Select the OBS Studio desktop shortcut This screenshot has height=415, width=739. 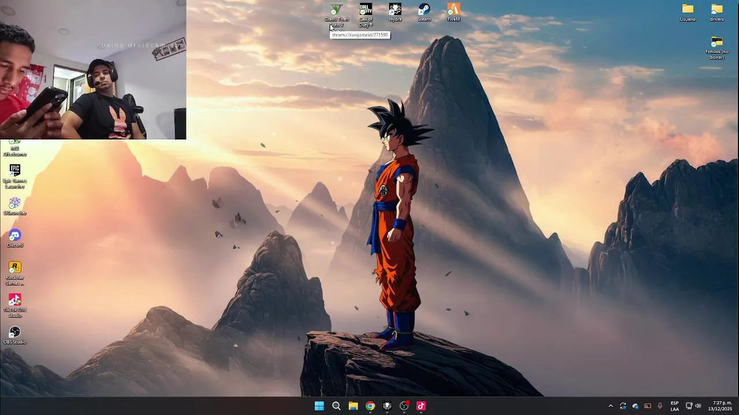[15, 335]
